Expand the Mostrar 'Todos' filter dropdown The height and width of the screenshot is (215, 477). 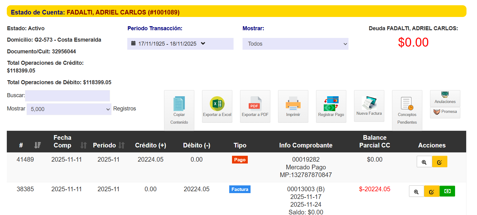tap(295, 44)
